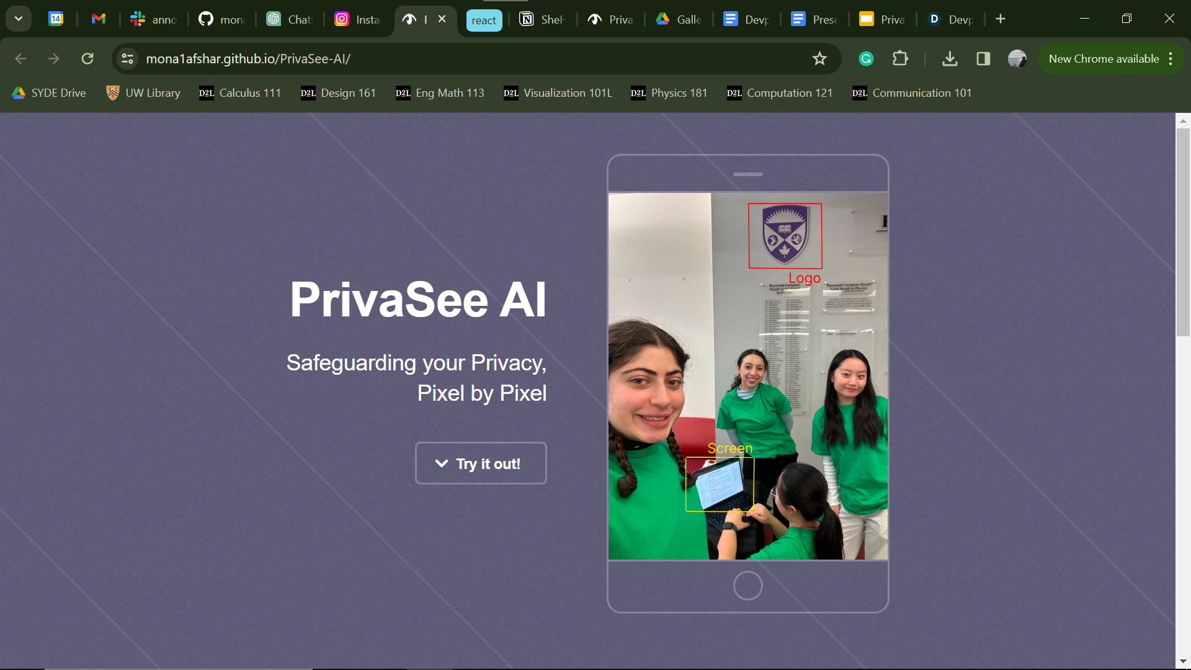Switch to the Gmail tab
The width and height of the screenshot is (1191, 670).
(x=98, y=19)
